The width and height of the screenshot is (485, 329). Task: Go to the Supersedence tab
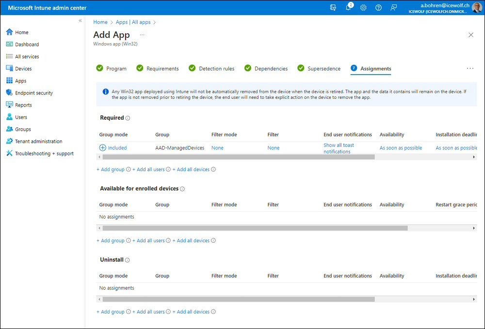pyautogui.click(x=324, y=69)
